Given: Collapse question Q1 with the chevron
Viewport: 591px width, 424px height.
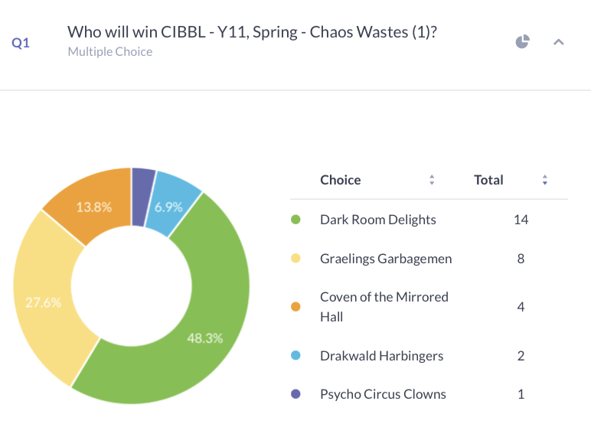Looking at the screenshot, I should pos(559,42).
